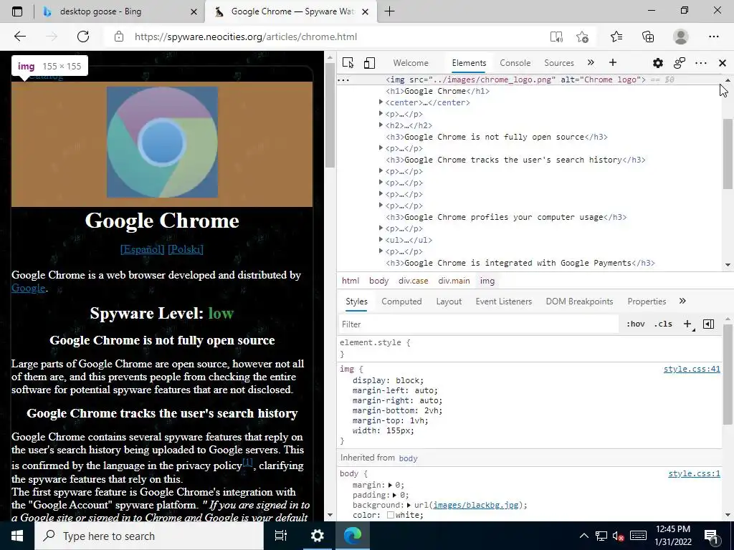734x550 pixels.
Task: Toggle the :hov element state panel
Action: pos(635,324)
